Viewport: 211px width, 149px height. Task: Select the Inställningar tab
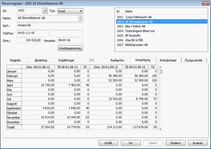[x=66, y=60]
